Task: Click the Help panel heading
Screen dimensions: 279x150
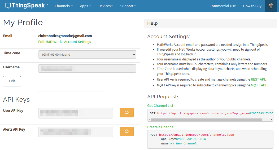Action: [152, 23]
